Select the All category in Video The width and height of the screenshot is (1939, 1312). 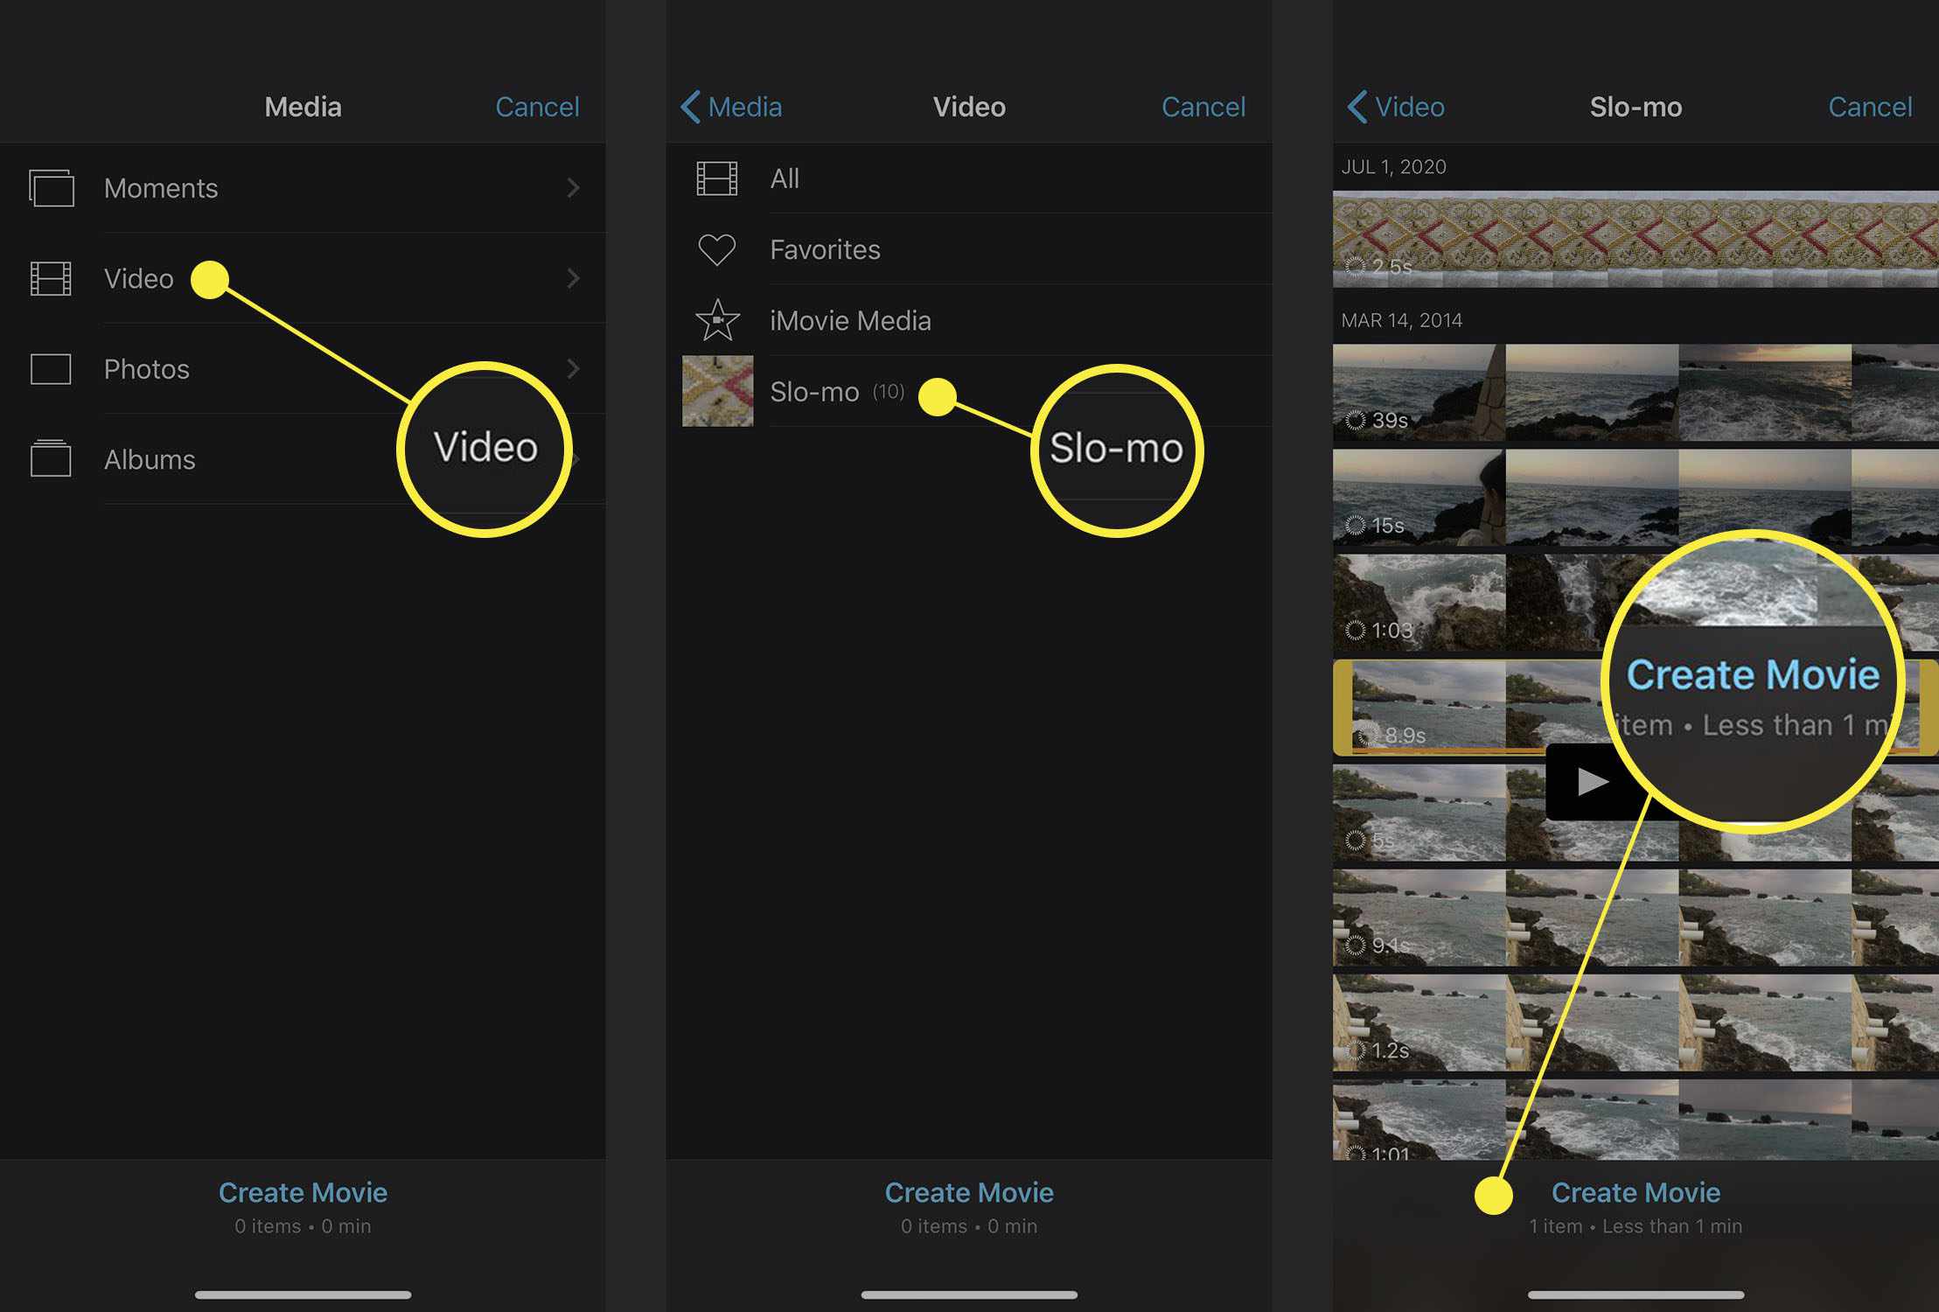click(969, 178)
